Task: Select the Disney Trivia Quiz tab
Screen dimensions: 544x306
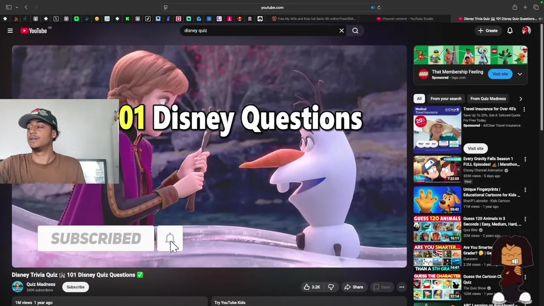Action: pos(497,19)
